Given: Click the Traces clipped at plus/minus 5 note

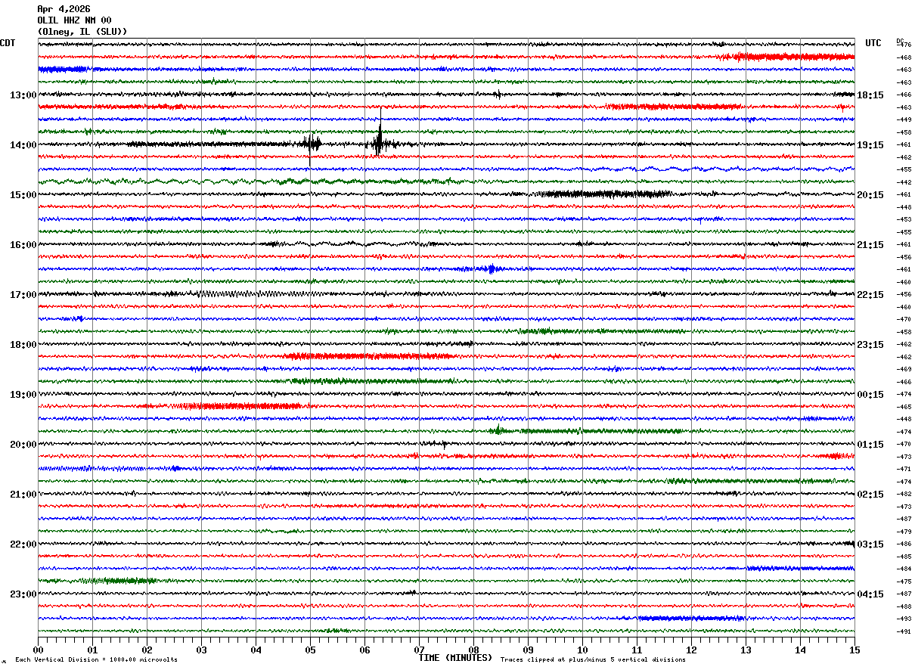Looking at the screenshot, I should [x=593, y=660].
